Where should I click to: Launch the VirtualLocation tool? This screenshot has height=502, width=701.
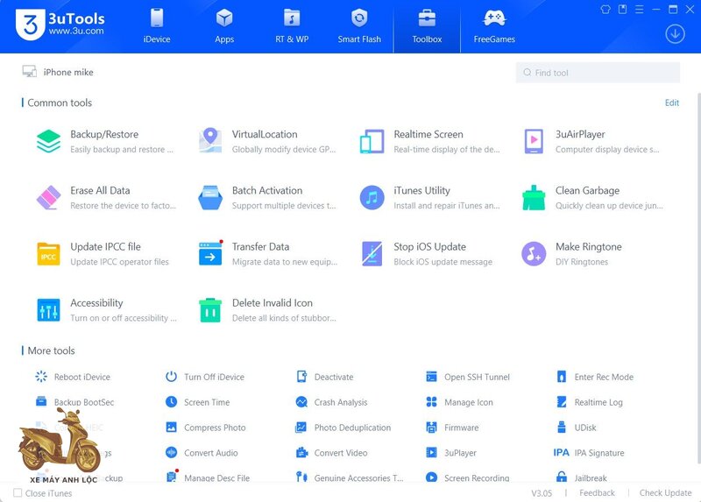click(267, 141)
